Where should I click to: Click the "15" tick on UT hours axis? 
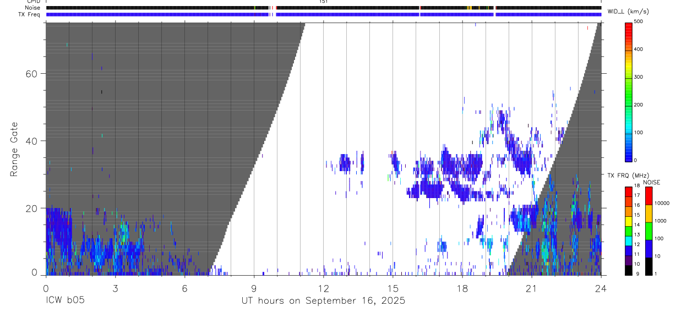point(392,288)
